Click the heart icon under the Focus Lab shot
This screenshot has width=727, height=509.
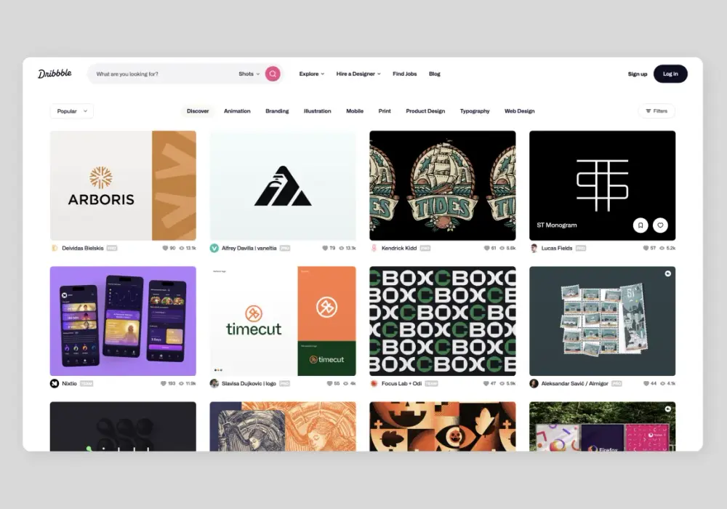point(486,383)
